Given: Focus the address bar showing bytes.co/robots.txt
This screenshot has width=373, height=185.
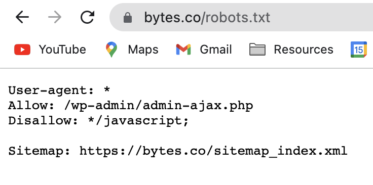Looking at the screenshot, I should (241, 17).
